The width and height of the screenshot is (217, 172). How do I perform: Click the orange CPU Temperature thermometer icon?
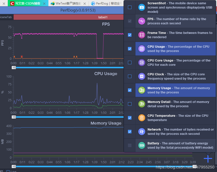click(x=142, y=118)
